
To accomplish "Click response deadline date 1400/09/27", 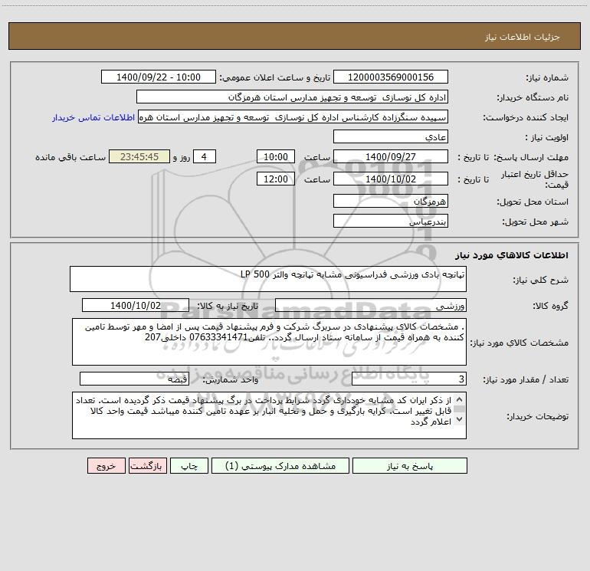I will [391, 156].
